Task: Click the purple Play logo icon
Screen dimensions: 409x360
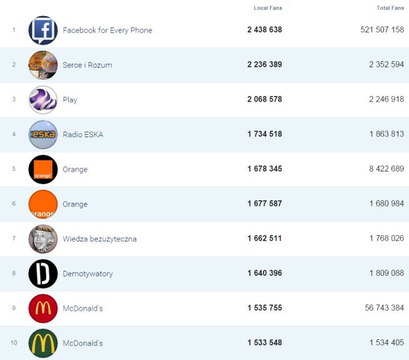Action: click(43, 100)
